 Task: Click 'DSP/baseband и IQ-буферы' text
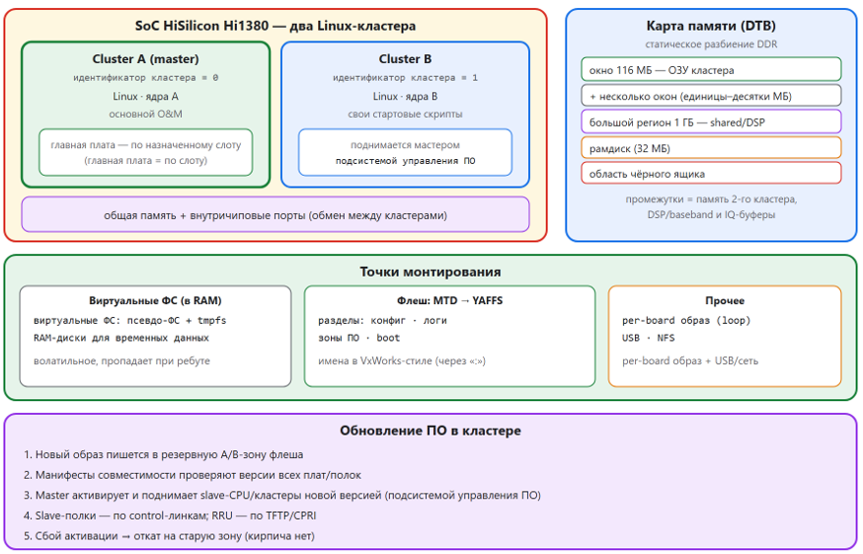tap(711, 214)
